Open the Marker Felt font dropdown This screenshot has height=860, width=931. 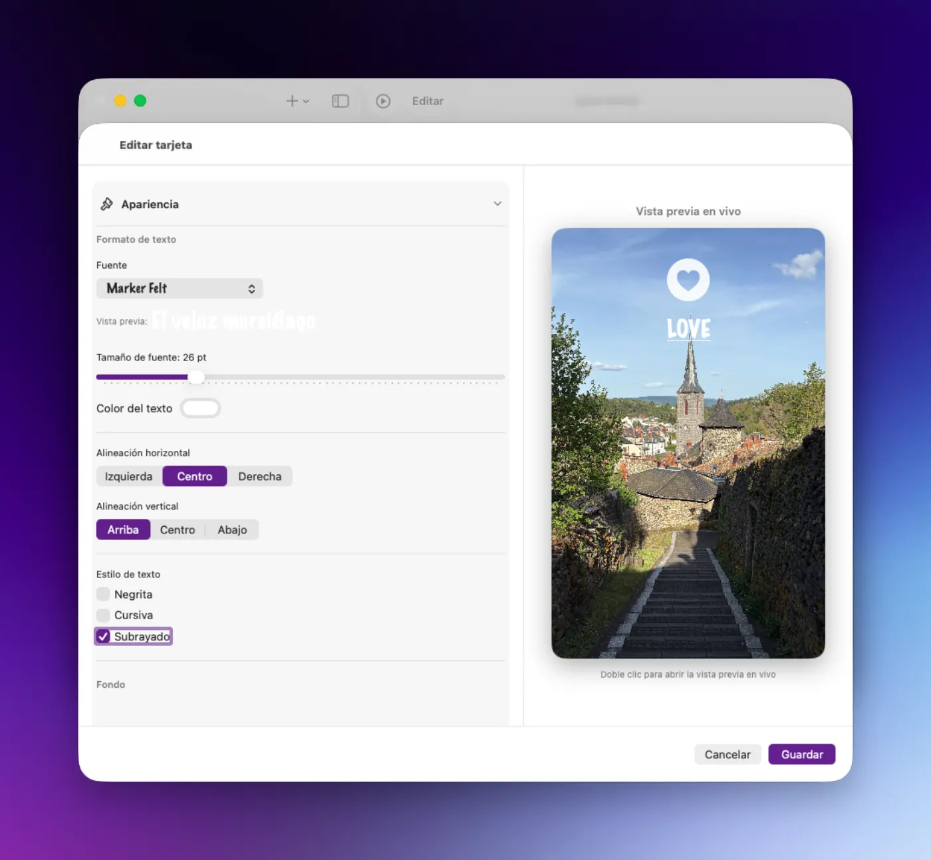tap(180, 288)
